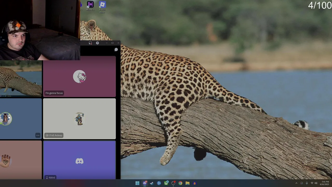Open the Xbox app from the taskbar
332x187 pixels.
(166, 183)
